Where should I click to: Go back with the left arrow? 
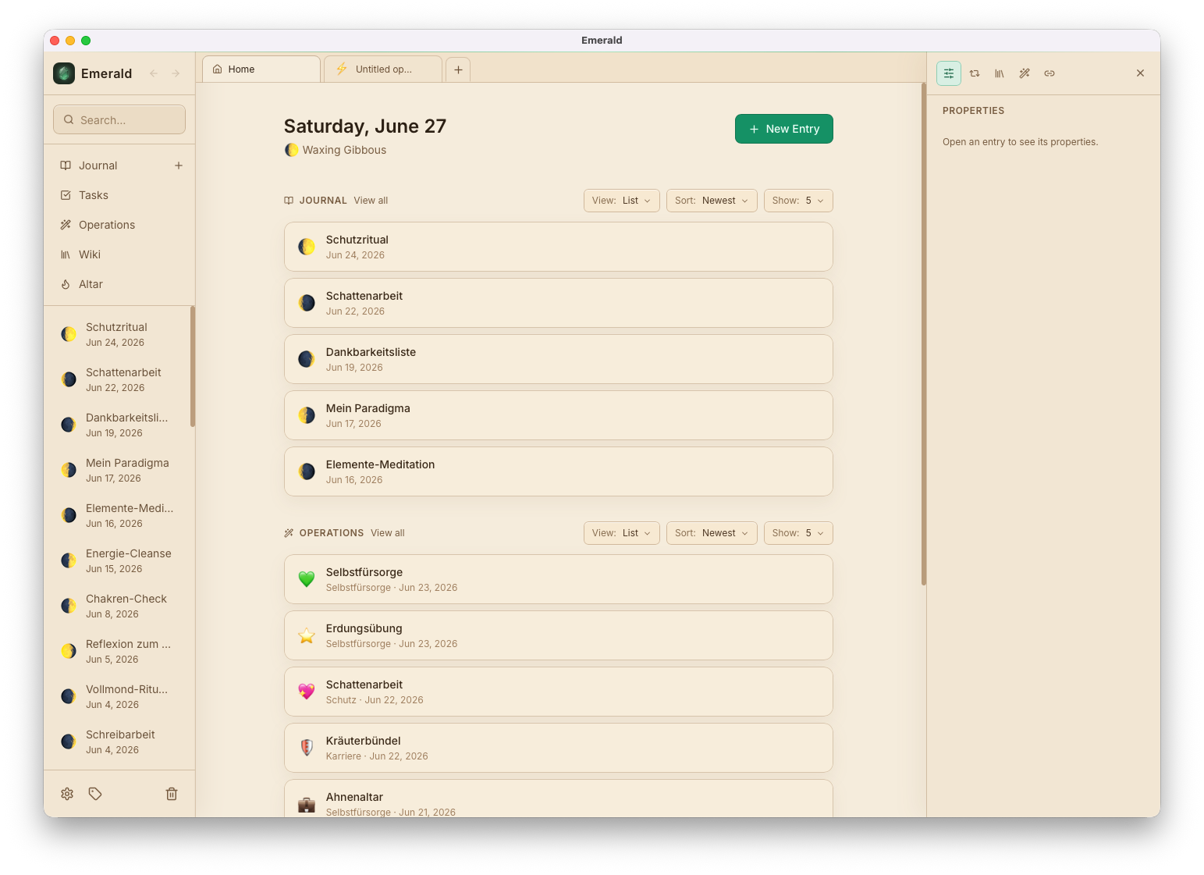[154, 73]
